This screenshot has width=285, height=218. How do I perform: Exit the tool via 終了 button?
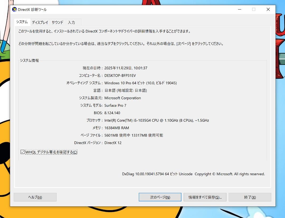pyautogui.click(x=249, y=197)
